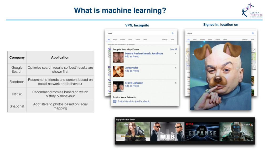Click the Invite friends icon

click(115, 101)
